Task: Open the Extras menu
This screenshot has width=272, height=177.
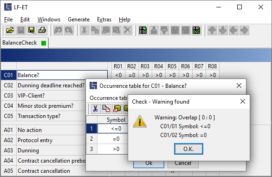Action: click(104, 20)
